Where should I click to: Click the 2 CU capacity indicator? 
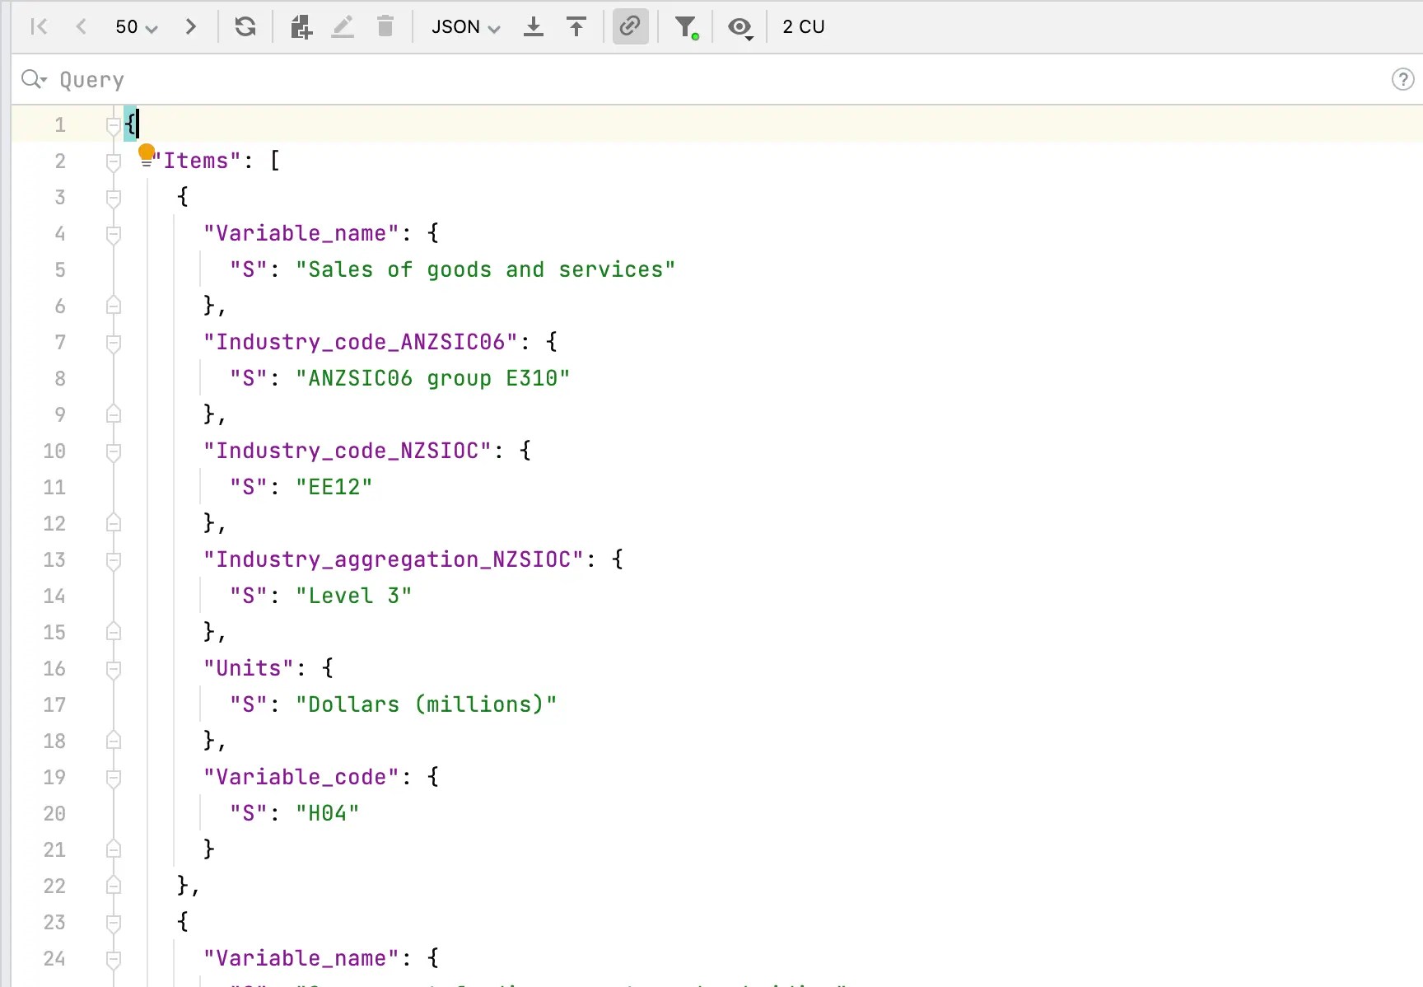(x=804, y=26)
